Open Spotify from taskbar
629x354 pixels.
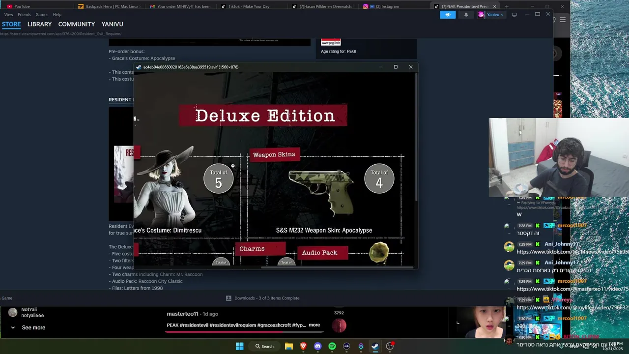click(332, 346)
